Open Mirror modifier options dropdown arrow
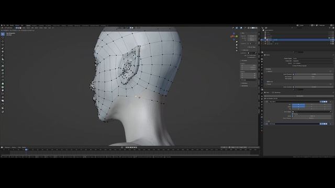The height and width of the screenshot is (188, 335). [x=328, y=102]
